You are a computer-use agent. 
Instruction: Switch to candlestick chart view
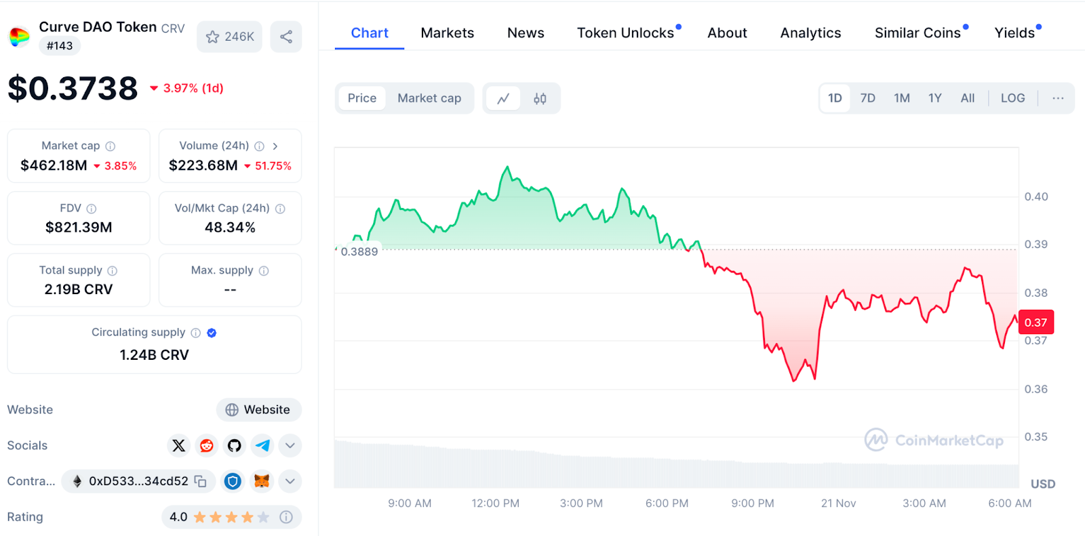coord(540,99)
